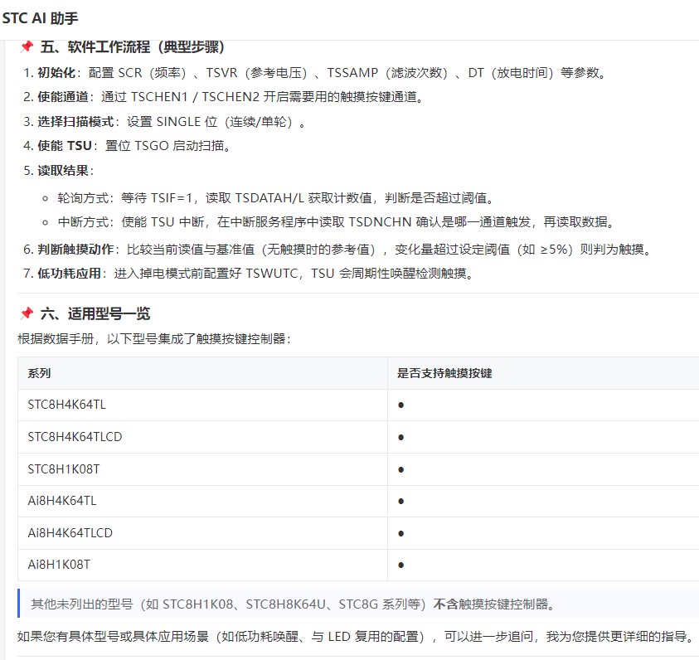This screenshot has height=660, width=699.
Task: Click the STC AI 助手 title
Action: [x=40, y=18]
